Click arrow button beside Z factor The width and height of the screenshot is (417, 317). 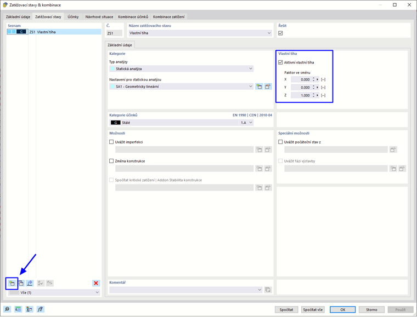318,95
